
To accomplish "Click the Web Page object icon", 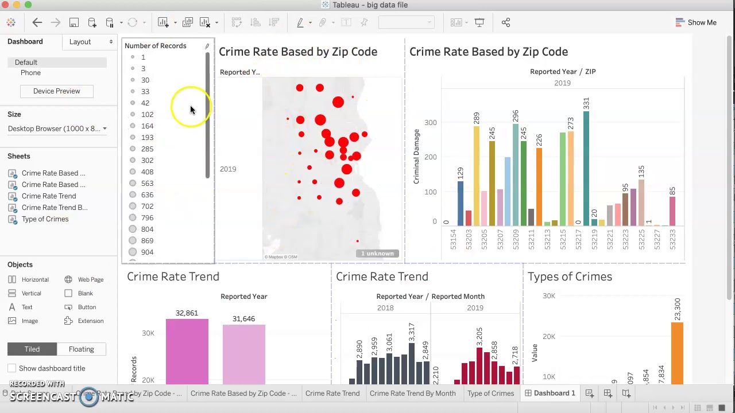I will point(68,279).
